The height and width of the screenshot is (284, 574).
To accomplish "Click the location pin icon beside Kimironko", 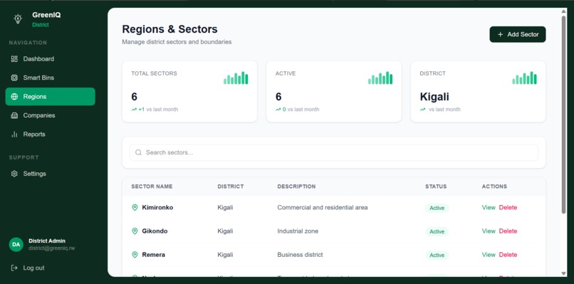I will click(x=135, y=208).
